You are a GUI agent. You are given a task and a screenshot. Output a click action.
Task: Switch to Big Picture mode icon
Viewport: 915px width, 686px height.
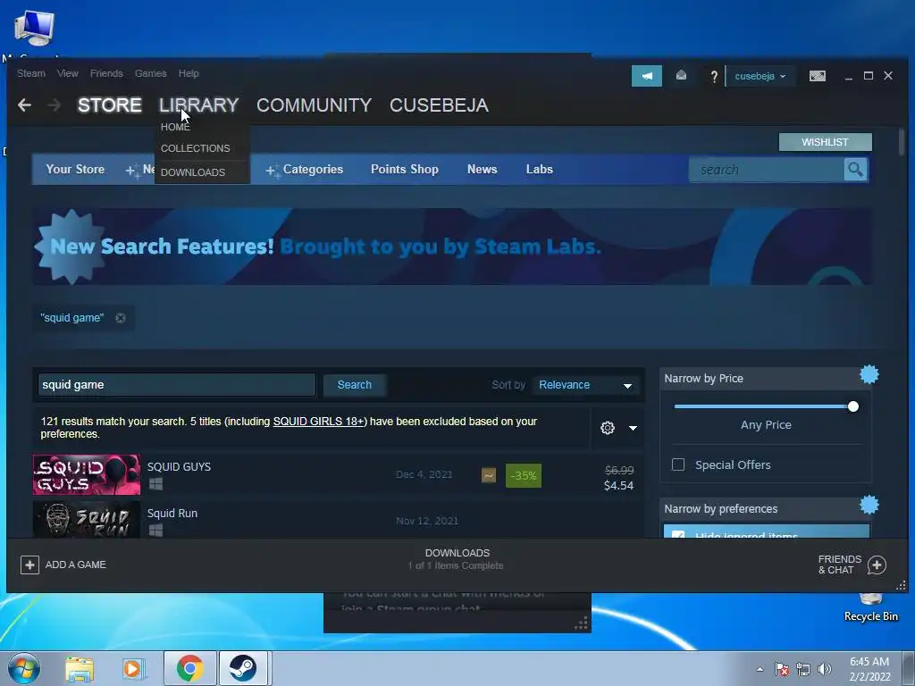pos(818,76)
